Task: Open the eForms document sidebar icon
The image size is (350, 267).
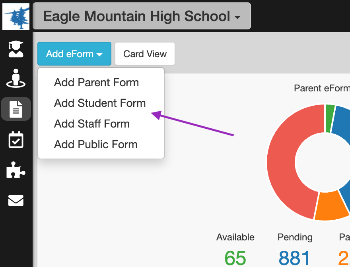Action: [16, 109]
